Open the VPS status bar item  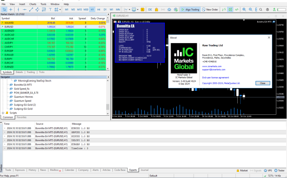(267, 170)
